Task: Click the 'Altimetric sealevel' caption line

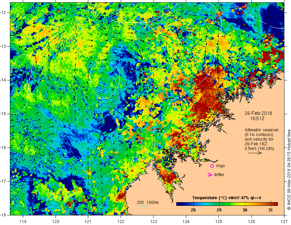Action: pyautogui.click(x=262, y=130)
